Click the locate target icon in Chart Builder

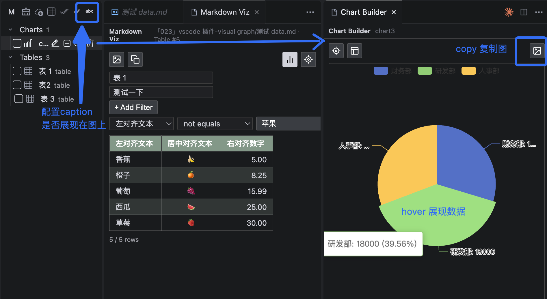click(336, 51)
